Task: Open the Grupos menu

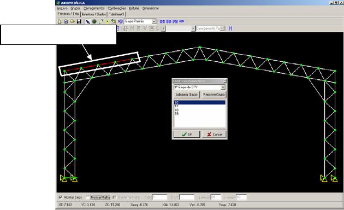Action: pos(75,8)
